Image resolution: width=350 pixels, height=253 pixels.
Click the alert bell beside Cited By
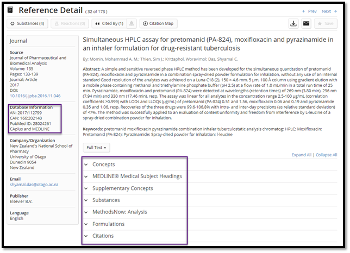click(x=132, y=23)
